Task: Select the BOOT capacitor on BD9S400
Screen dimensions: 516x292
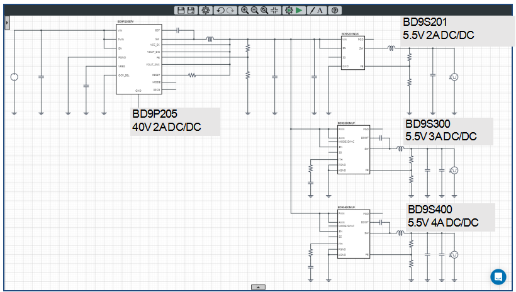Action: pyautogui.click(x=381, y=223)
